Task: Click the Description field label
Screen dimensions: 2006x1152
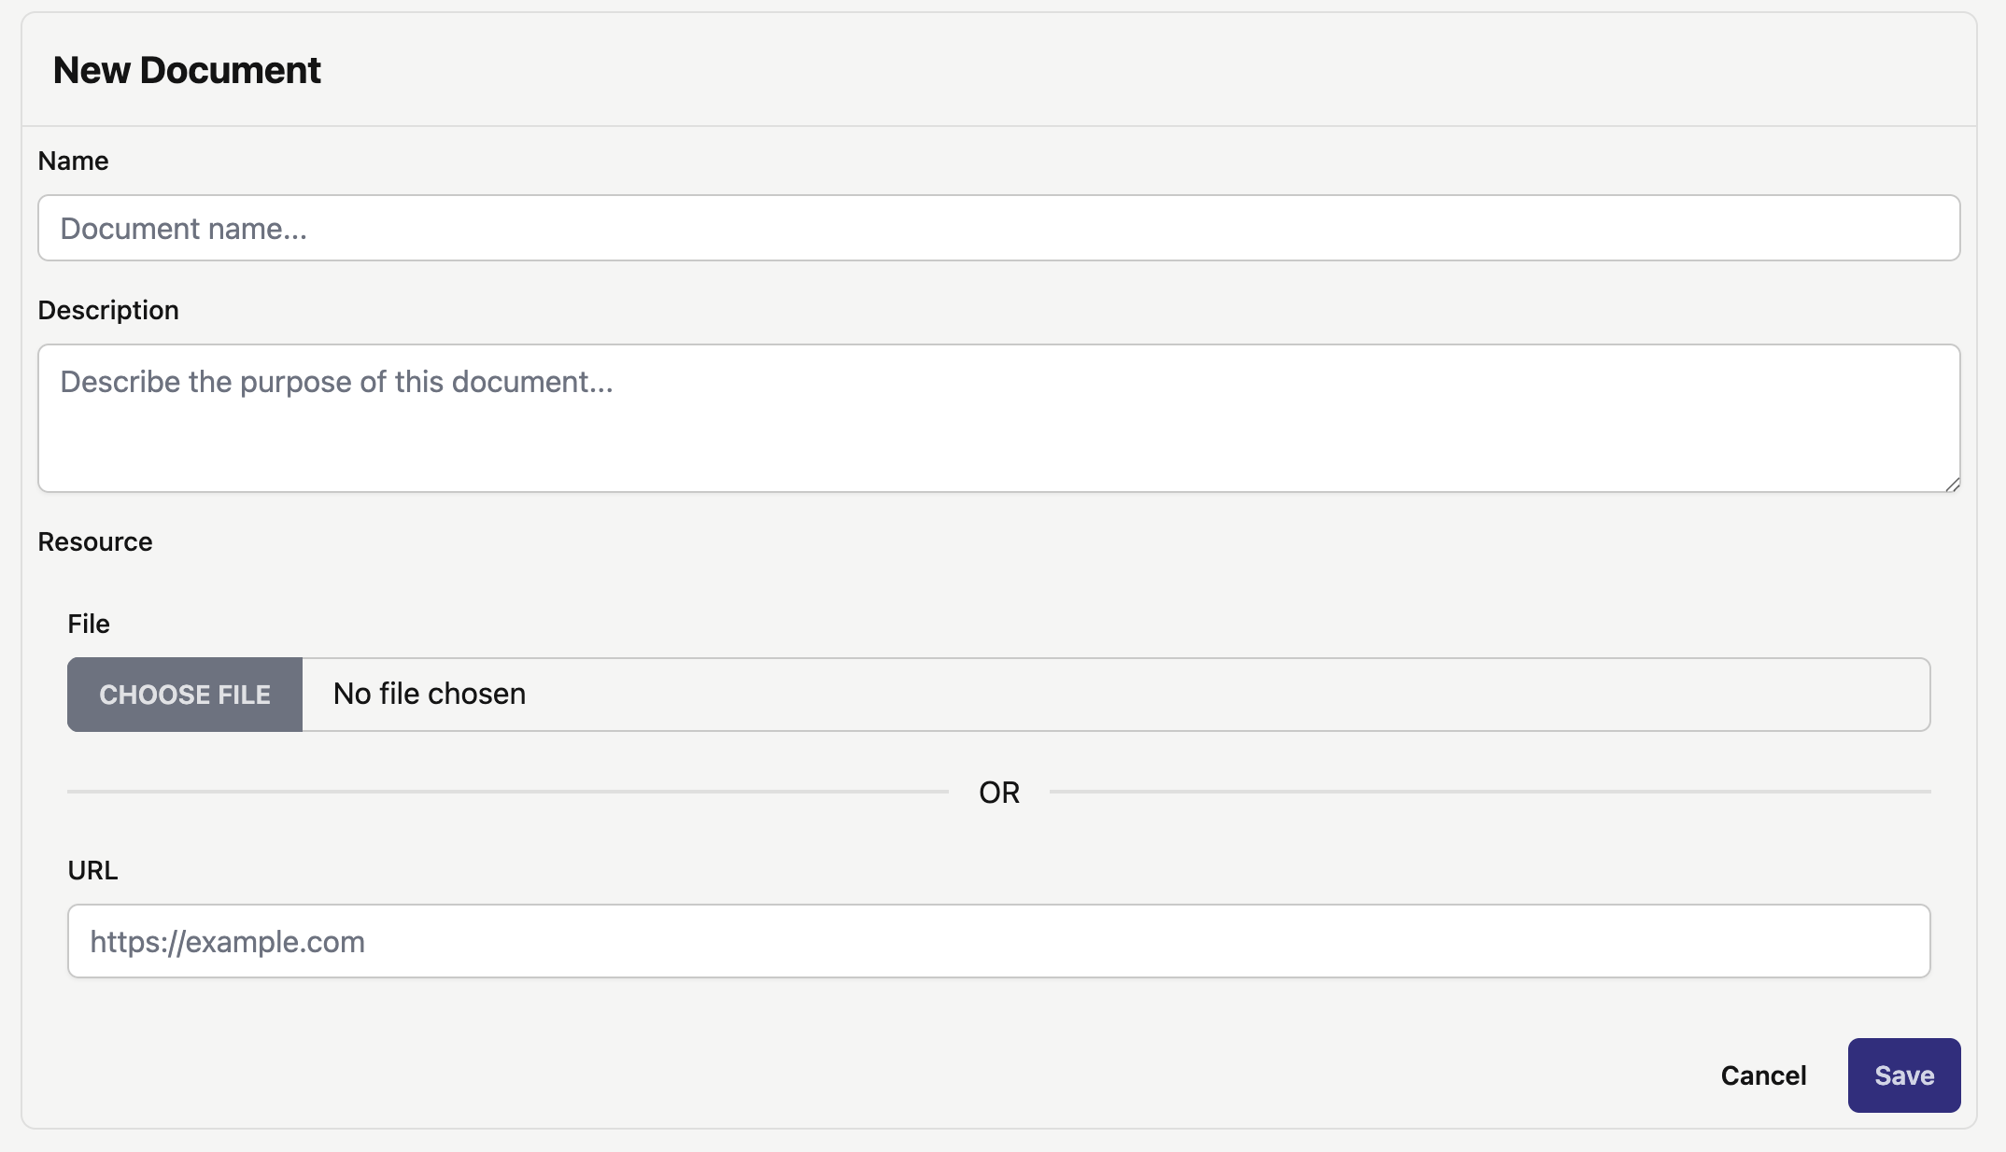Action: [x=108, y=310]
